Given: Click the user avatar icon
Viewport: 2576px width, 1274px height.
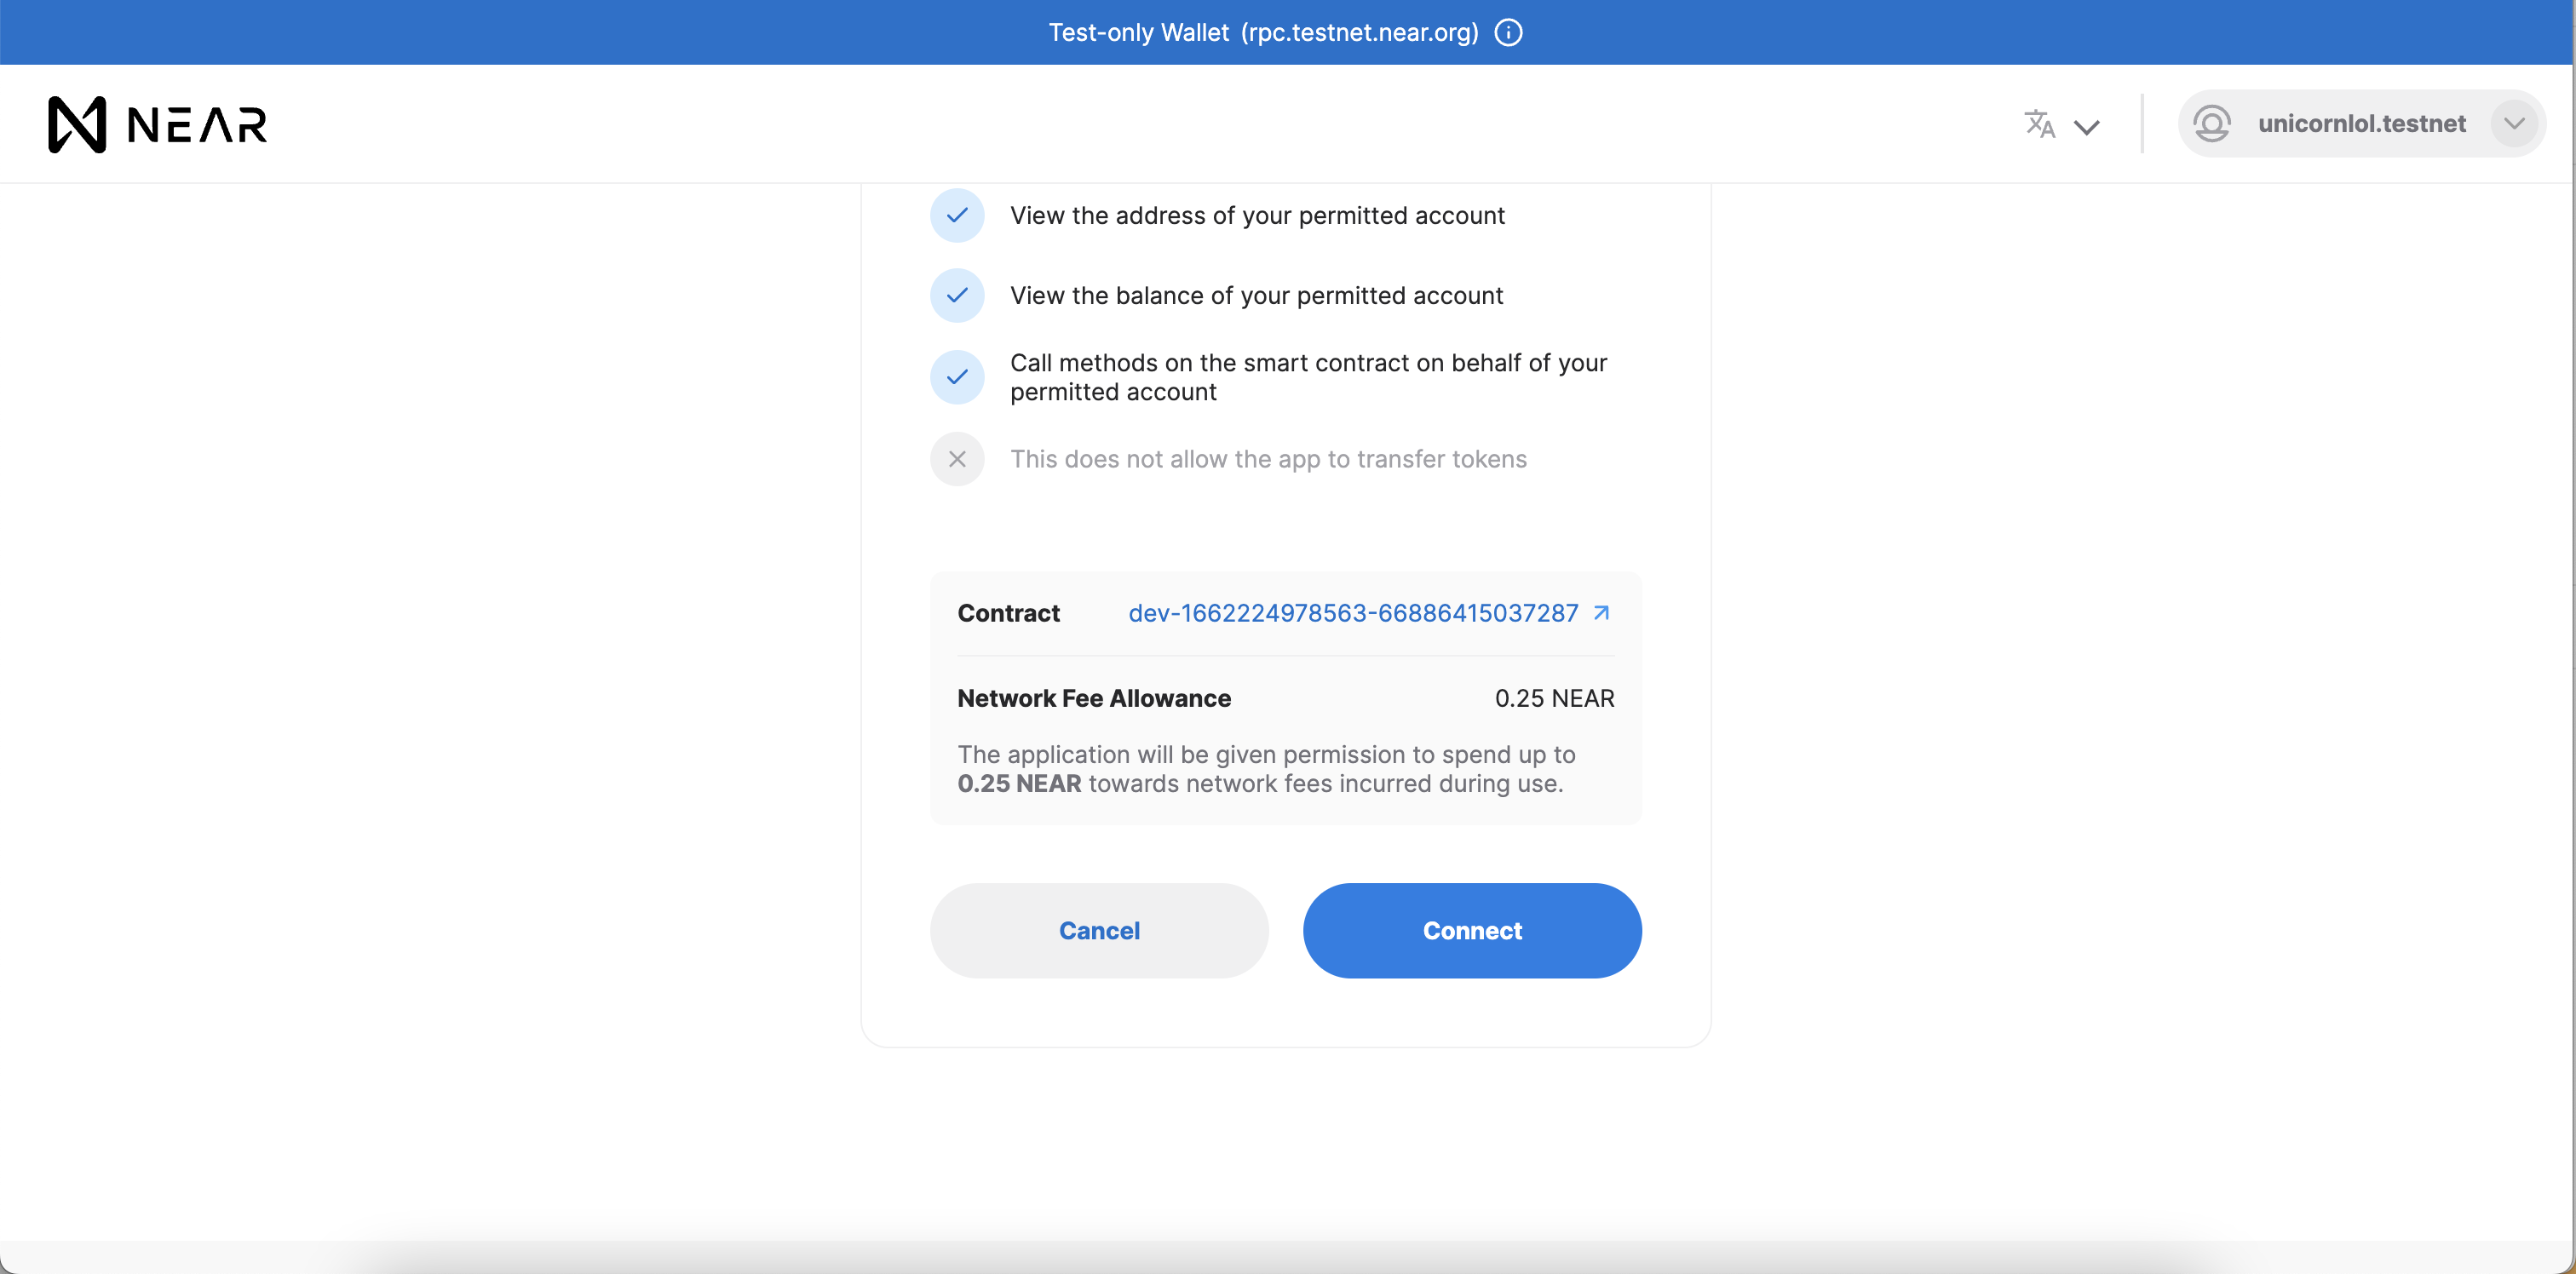Looking at the screenshot, I should (x=2211, y=124).
